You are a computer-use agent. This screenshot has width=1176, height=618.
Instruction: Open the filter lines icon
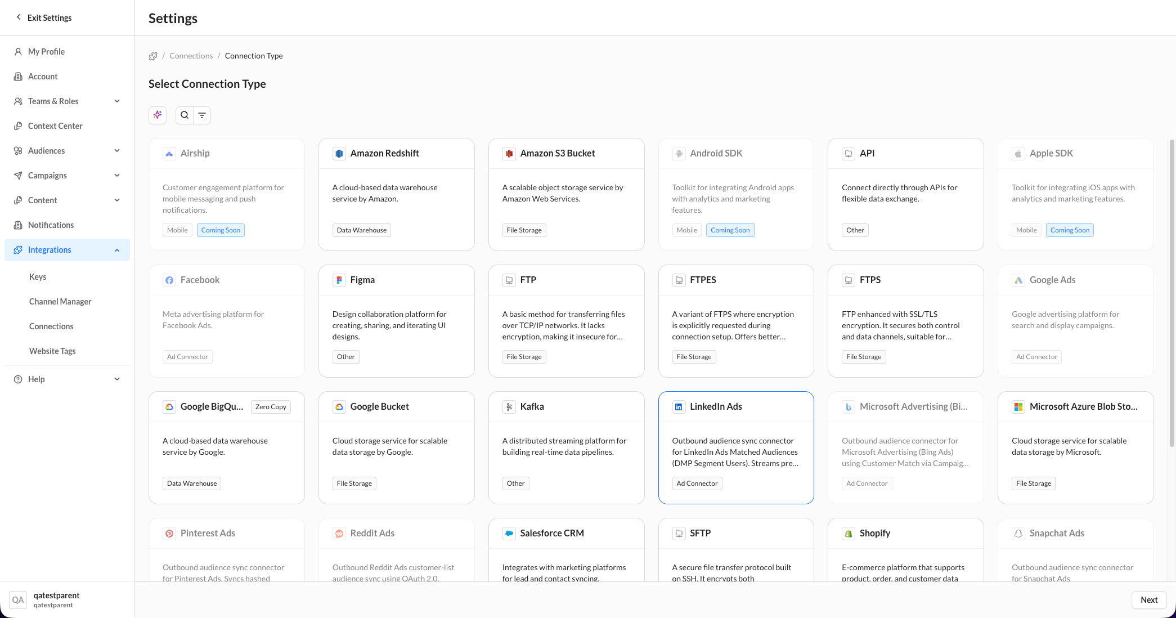click(202, 115)
